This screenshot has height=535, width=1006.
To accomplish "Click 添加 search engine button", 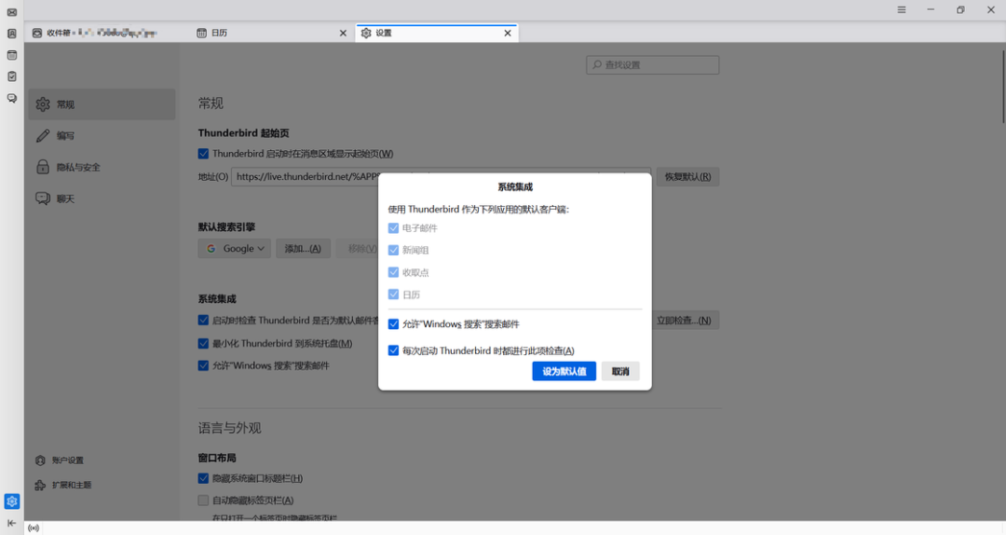I will tap(303, 249).
